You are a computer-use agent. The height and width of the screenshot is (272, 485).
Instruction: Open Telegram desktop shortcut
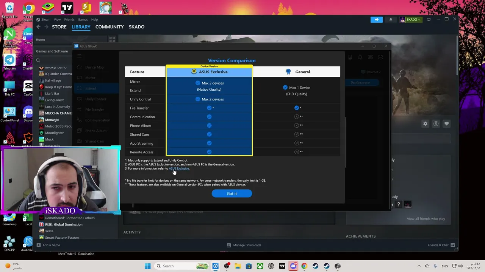9,62
